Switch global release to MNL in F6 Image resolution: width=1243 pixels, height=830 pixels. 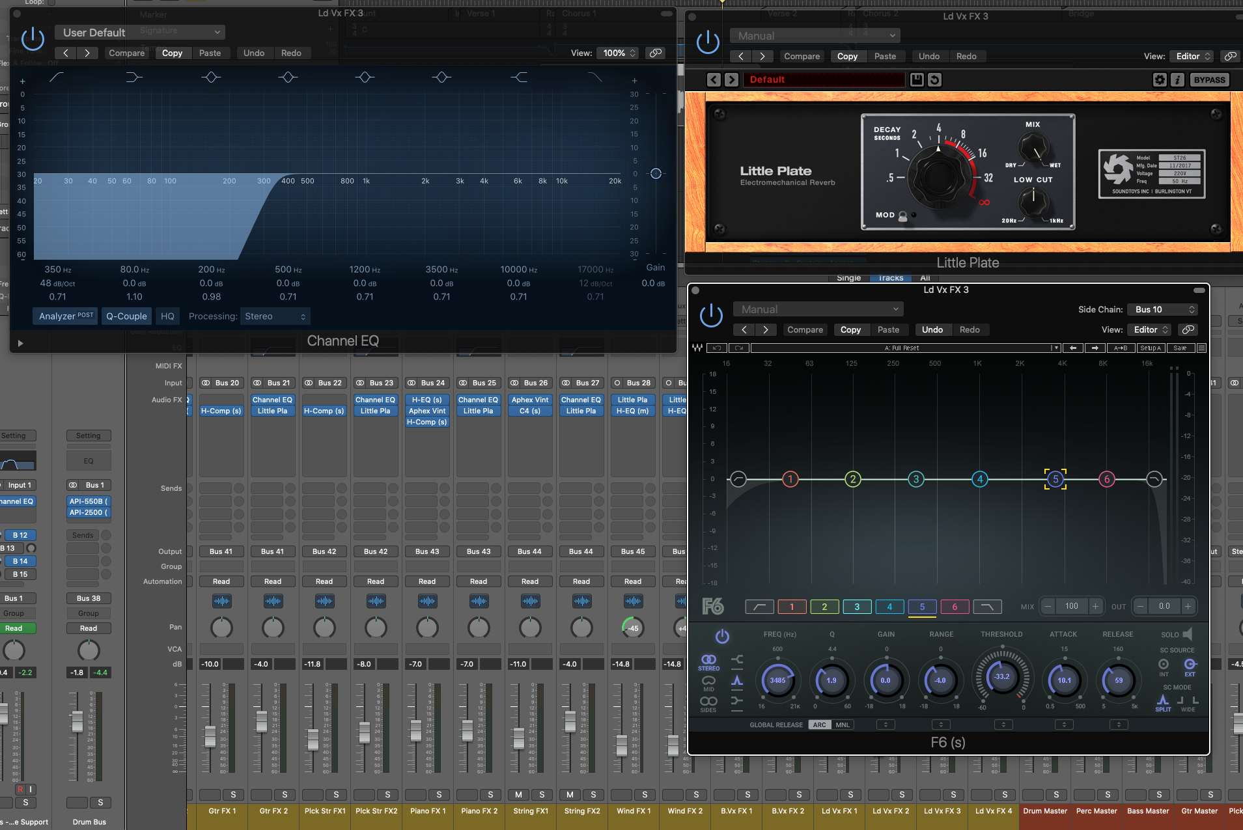click(843, 725)
